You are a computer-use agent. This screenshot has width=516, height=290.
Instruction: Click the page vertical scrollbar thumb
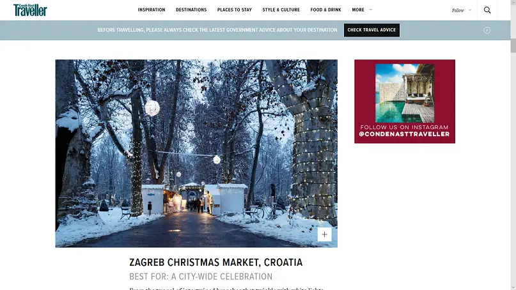(x=513, y=45)
